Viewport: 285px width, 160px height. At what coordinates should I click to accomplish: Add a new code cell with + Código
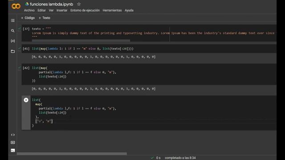tap(28, 18)
